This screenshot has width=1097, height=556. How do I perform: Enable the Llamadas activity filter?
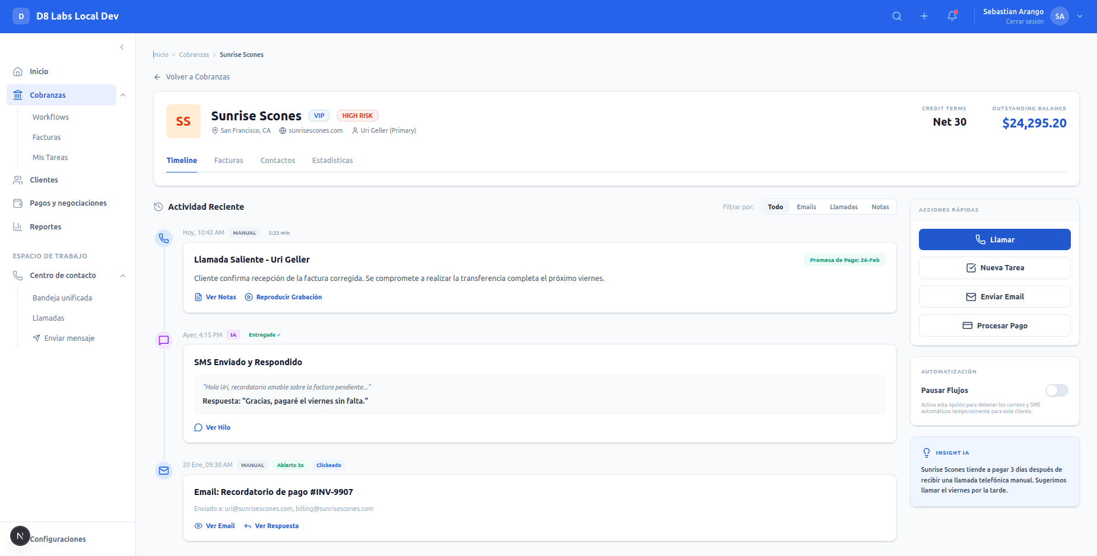pos(844,206)
